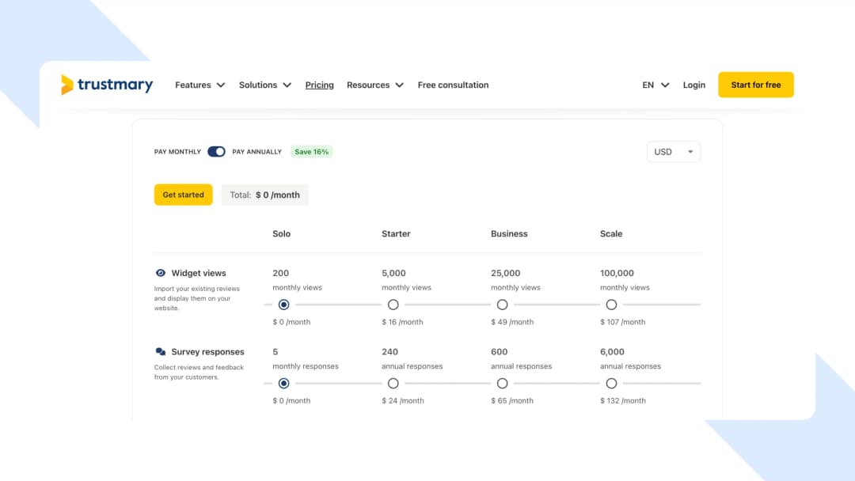Expand the Features dropdown

(199, 85)
